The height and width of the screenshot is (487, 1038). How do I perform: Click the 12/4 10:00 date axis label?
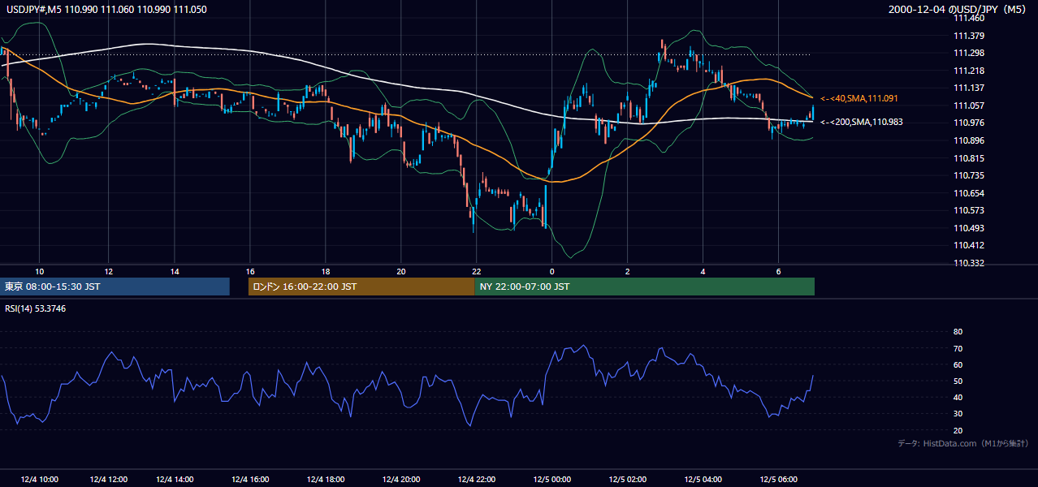pyautogui.click(x=40, y=480)
